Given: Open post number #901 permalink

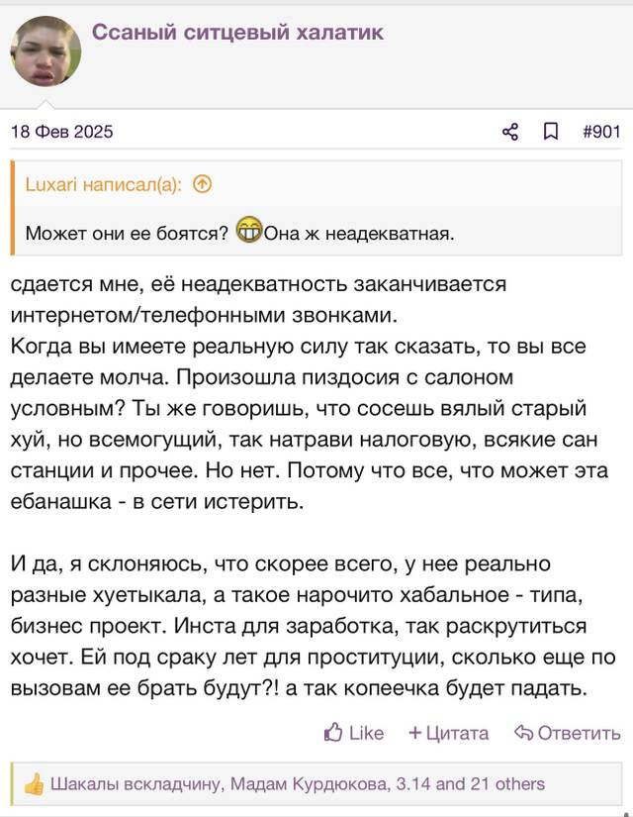Looking at the screenshot, I should pyautogui.click(x=601, y=132).
